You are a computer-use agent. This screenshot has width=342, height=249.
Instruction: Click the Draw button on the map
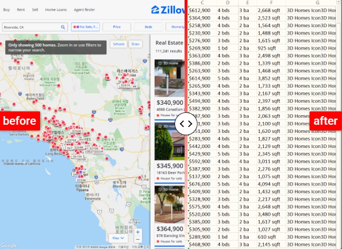coord(135,44)
